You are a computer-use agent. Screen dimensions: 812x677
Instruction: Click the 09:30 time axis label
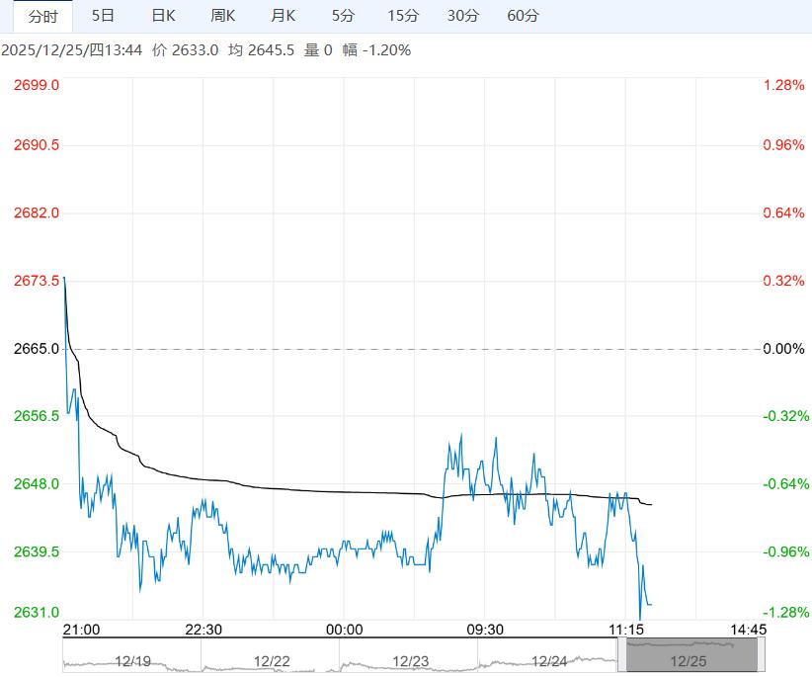(x=484, y=630)
